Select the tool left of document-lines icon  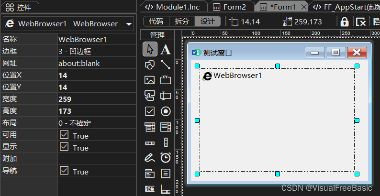pos(150,174)
